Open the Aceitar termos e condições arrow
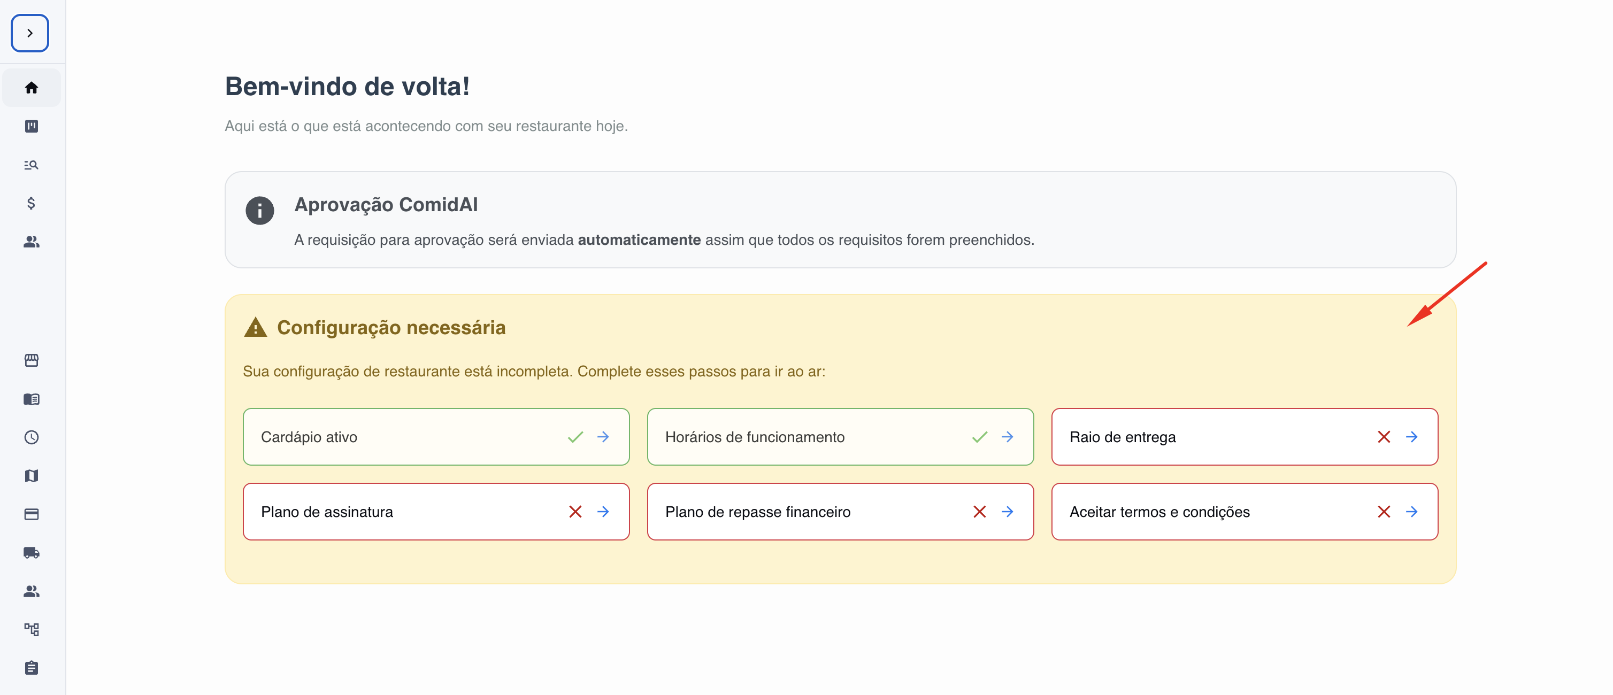Image resolution: width=1613 pixels, height=695 pixels. click(x=1412, y=512)
